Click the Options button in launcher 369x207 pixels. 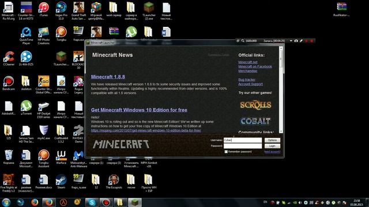tap(272, 140)
